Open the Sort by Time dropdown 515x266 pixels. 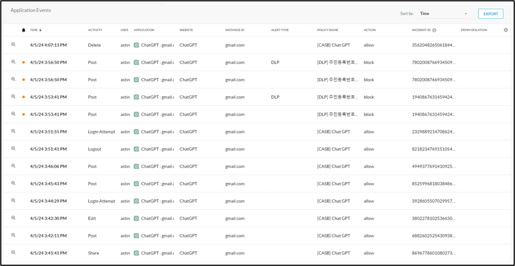(443, 14)
